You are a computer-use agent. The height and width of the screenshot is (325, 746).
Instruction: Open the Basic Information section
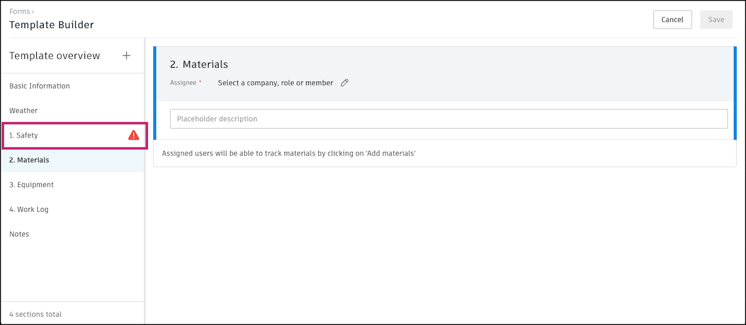tap(40, 86)
